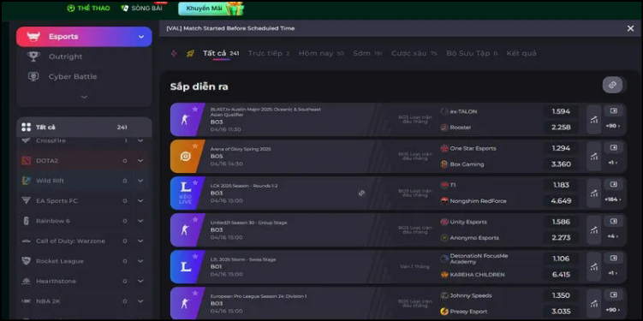Watch live stream for T1 match

click(x=614, y=185)
